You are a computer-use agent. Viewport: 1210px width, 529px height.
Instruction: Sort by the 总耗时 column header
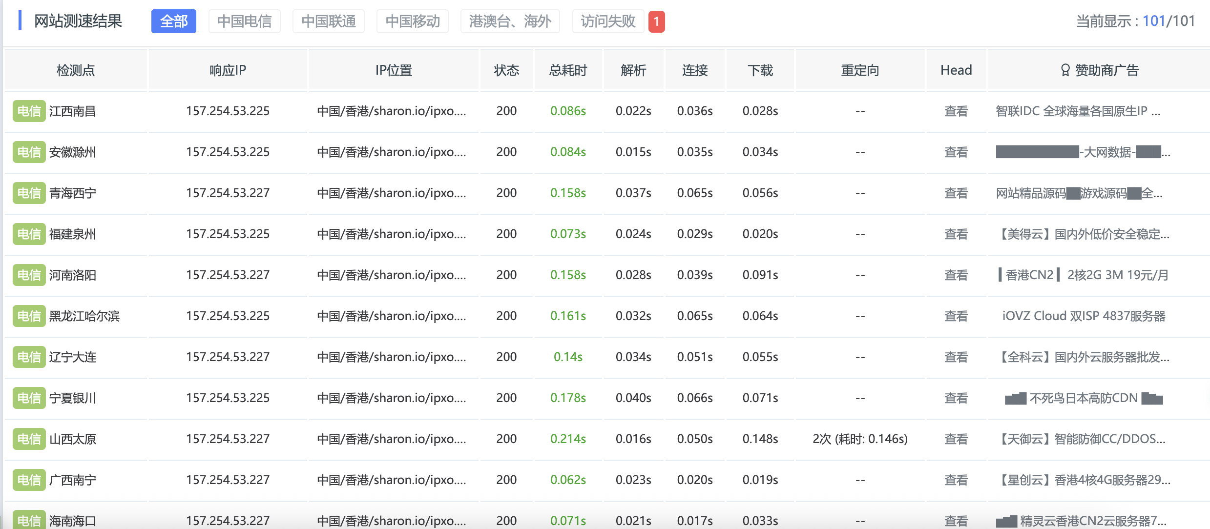tap(568, 70)
